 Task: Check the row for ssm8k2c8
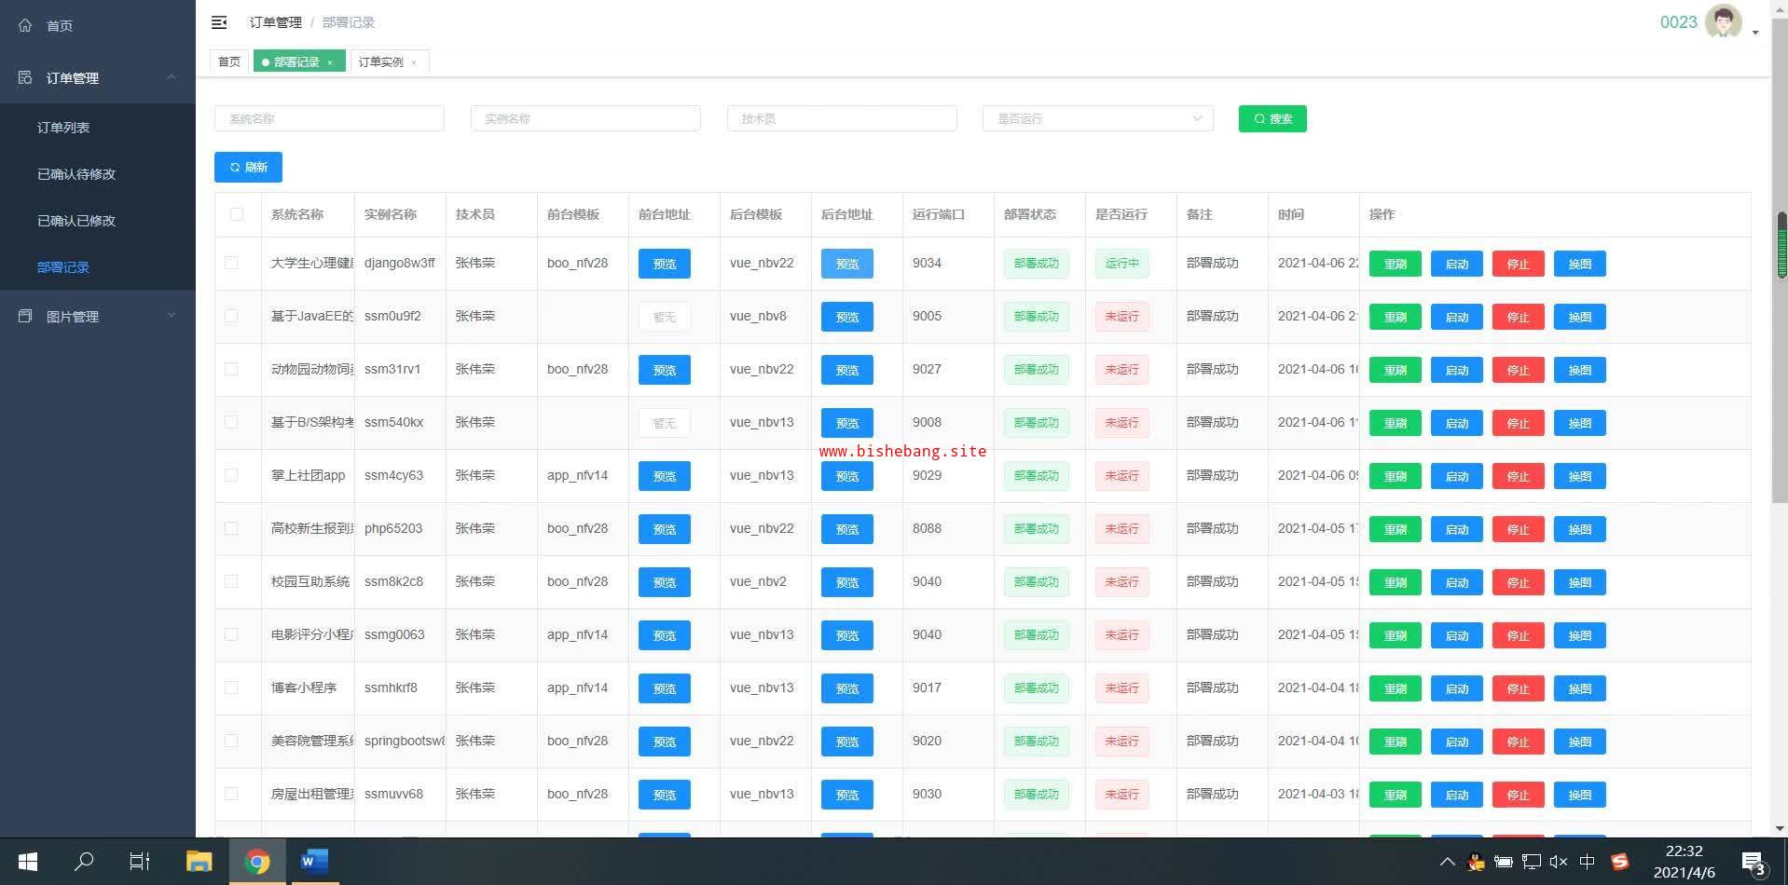point(231,581)
